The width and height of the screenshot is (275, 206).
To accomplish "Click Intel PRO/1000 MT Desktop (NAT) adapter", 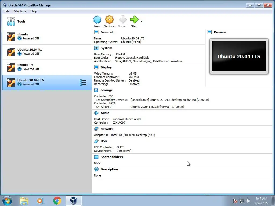I will click(133, 135).
